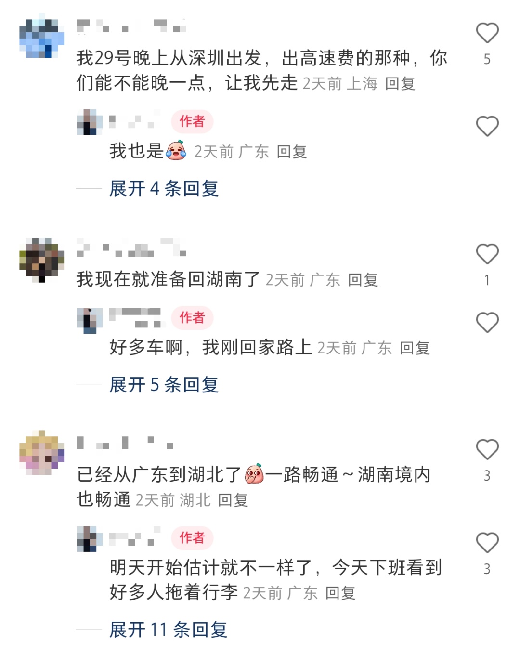This screenshot has width=520, height=654.
Task: Reply to author's "我刚回家路上" comment
Action: point(415,348)
